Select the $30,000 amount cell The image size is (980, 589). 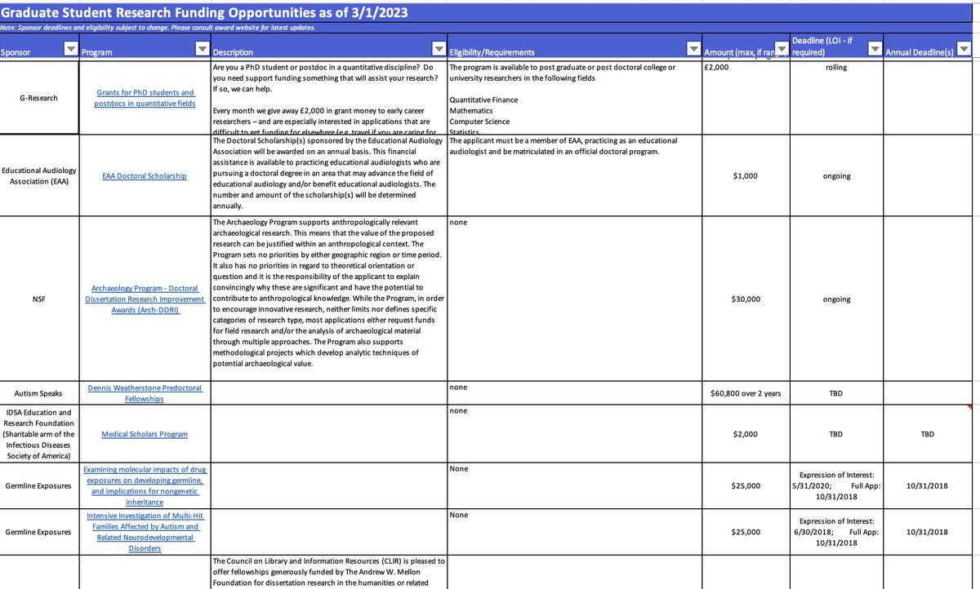click(746, 299)
